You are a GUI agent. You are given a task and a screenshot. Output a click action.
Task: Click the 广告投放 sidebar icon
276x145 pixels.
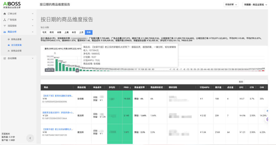pos(5,20)
